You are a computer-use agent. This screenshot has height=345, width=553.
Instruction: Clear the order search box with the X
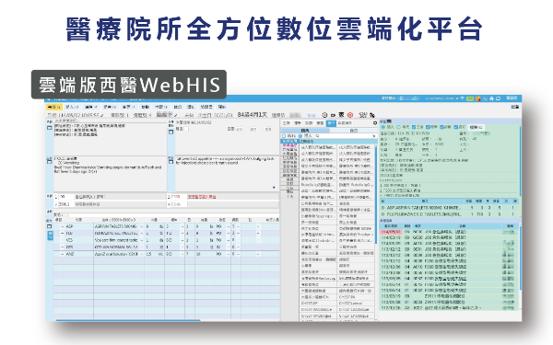coord(373,136)
